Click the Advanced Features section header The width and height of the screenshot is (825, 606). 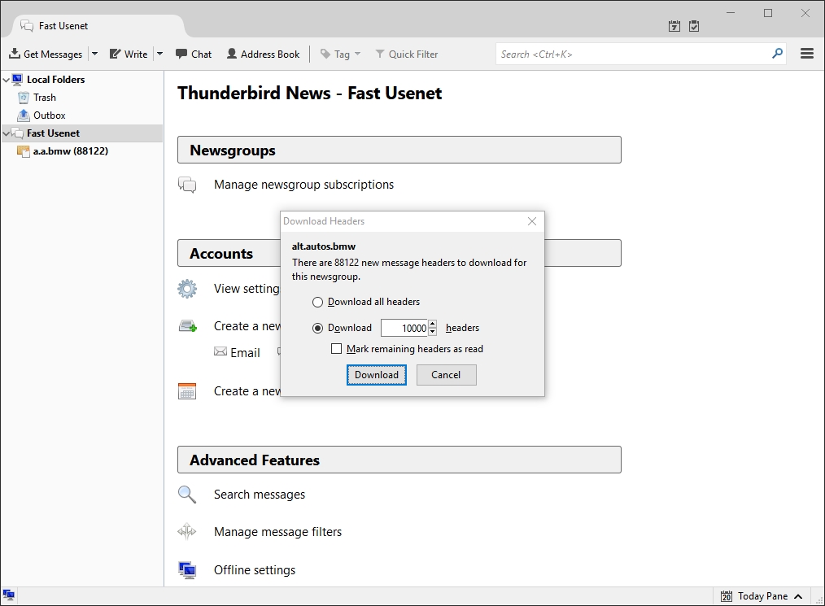tap(399, 460)
